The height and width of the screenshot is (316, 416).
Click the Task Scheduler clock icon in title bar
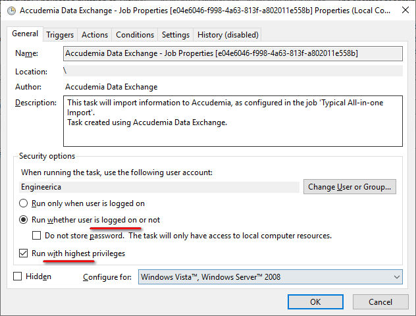coord(11,11)
